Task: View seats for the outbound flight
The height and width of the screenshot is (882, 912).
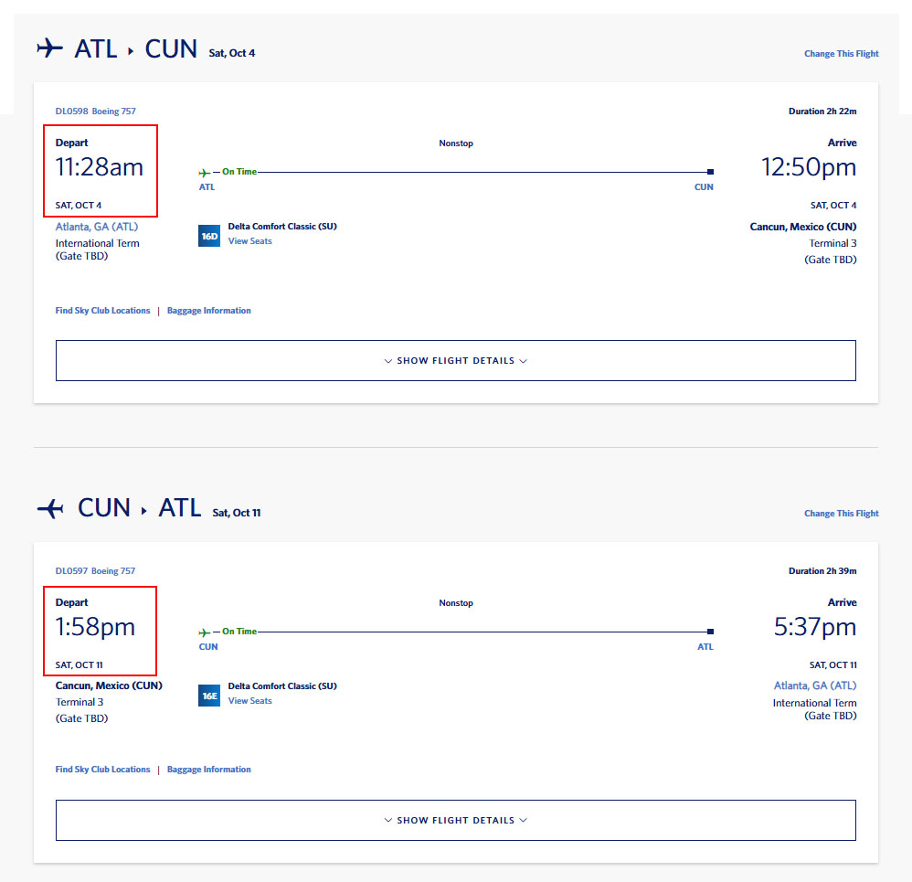Action: [249, 241]
